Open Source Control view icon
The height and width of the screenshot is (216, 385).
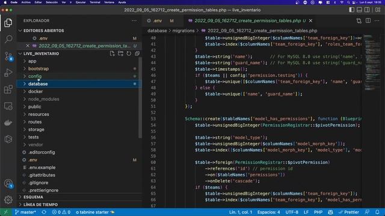click(8, 56)
